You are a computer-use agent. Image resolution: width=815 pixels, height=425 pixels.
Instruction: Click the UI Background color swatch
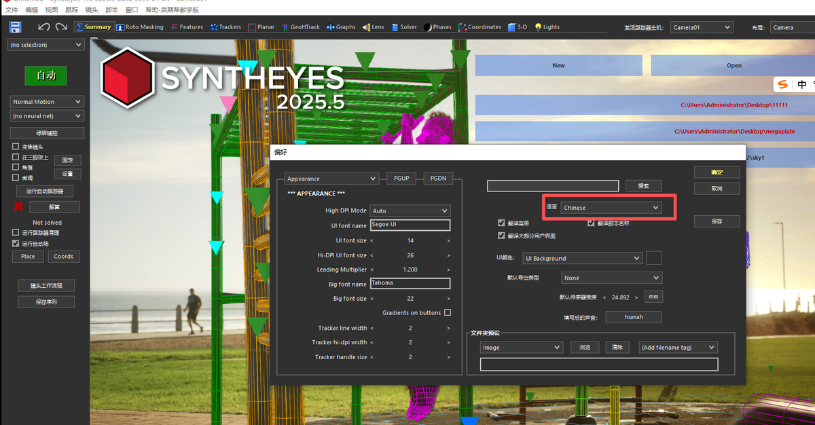(653, 258)
